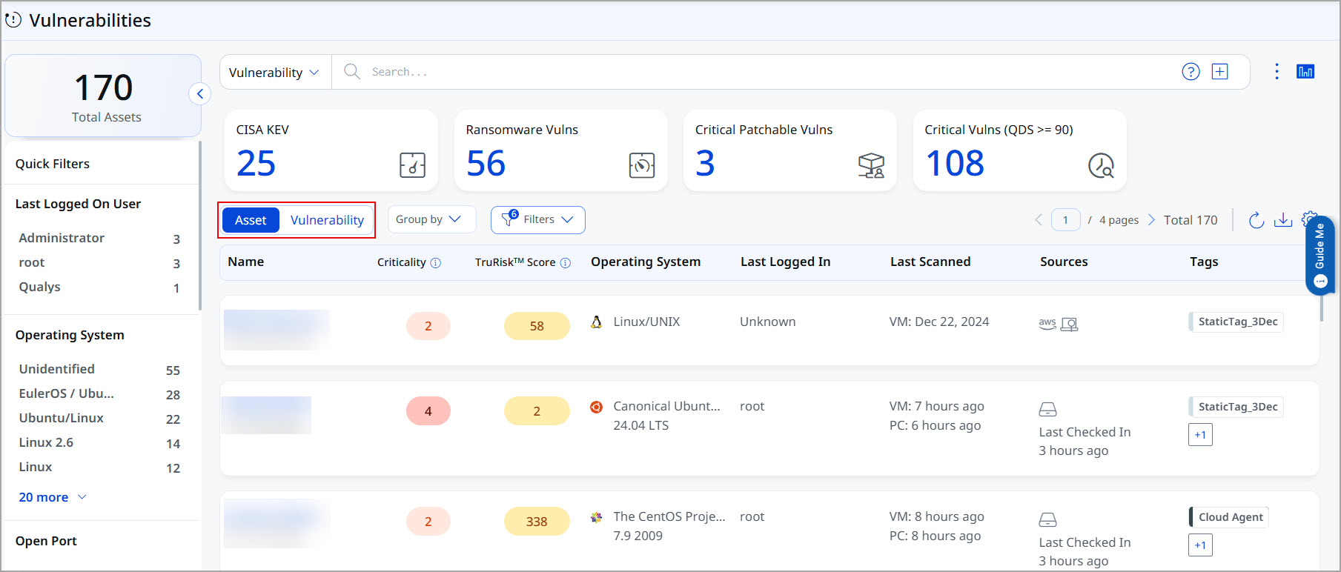1341x572 pixels.
Task: Click the Criticality info icon
Action: (436, 262)
